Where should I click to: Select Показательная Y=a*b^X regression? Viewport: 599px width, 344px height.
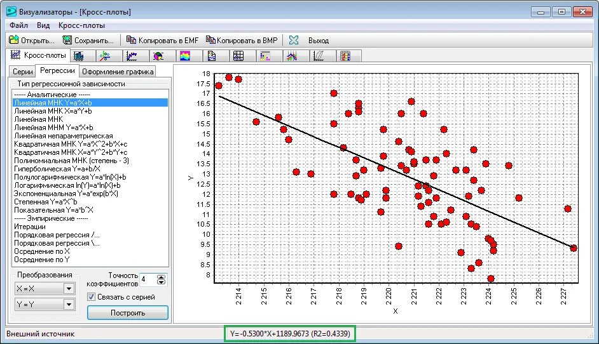tap(90, 210)
